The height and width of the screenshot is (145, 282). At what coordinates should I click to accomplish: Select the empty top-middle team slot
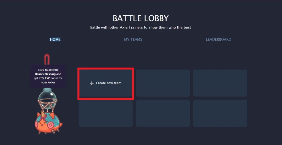pyautogui.click(x=163, y=83)
